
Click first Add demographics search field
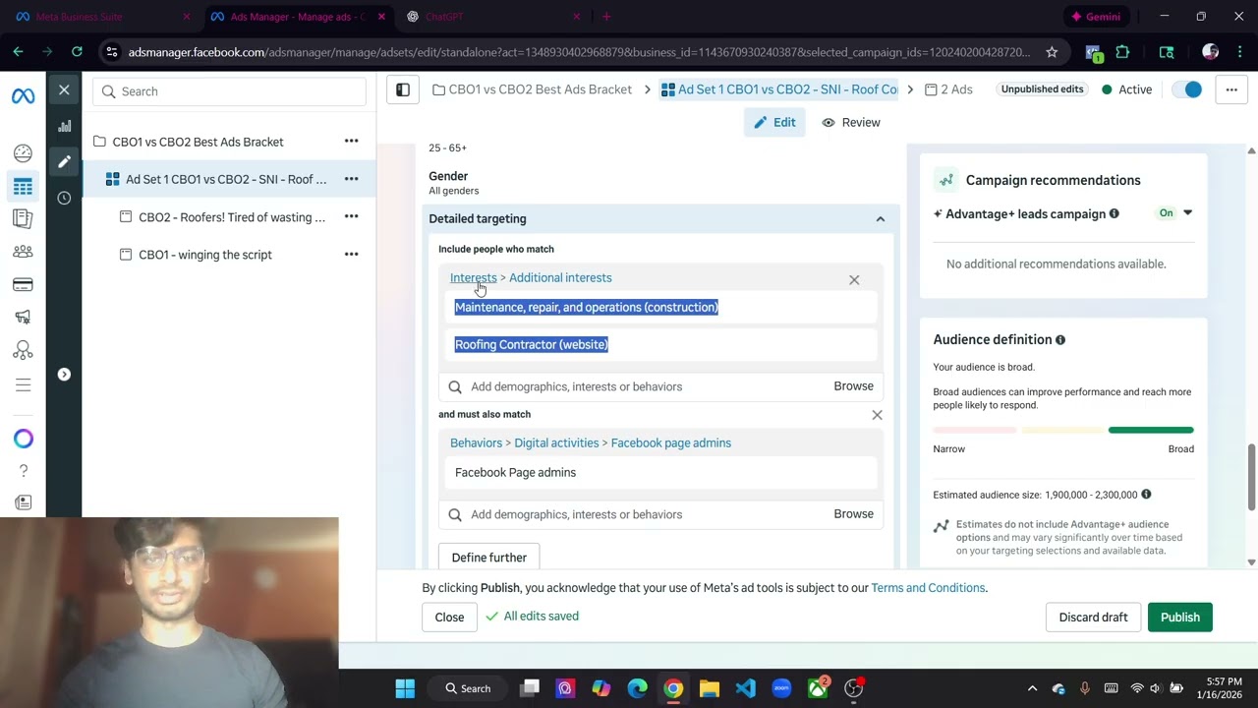[x=634, y=386]
